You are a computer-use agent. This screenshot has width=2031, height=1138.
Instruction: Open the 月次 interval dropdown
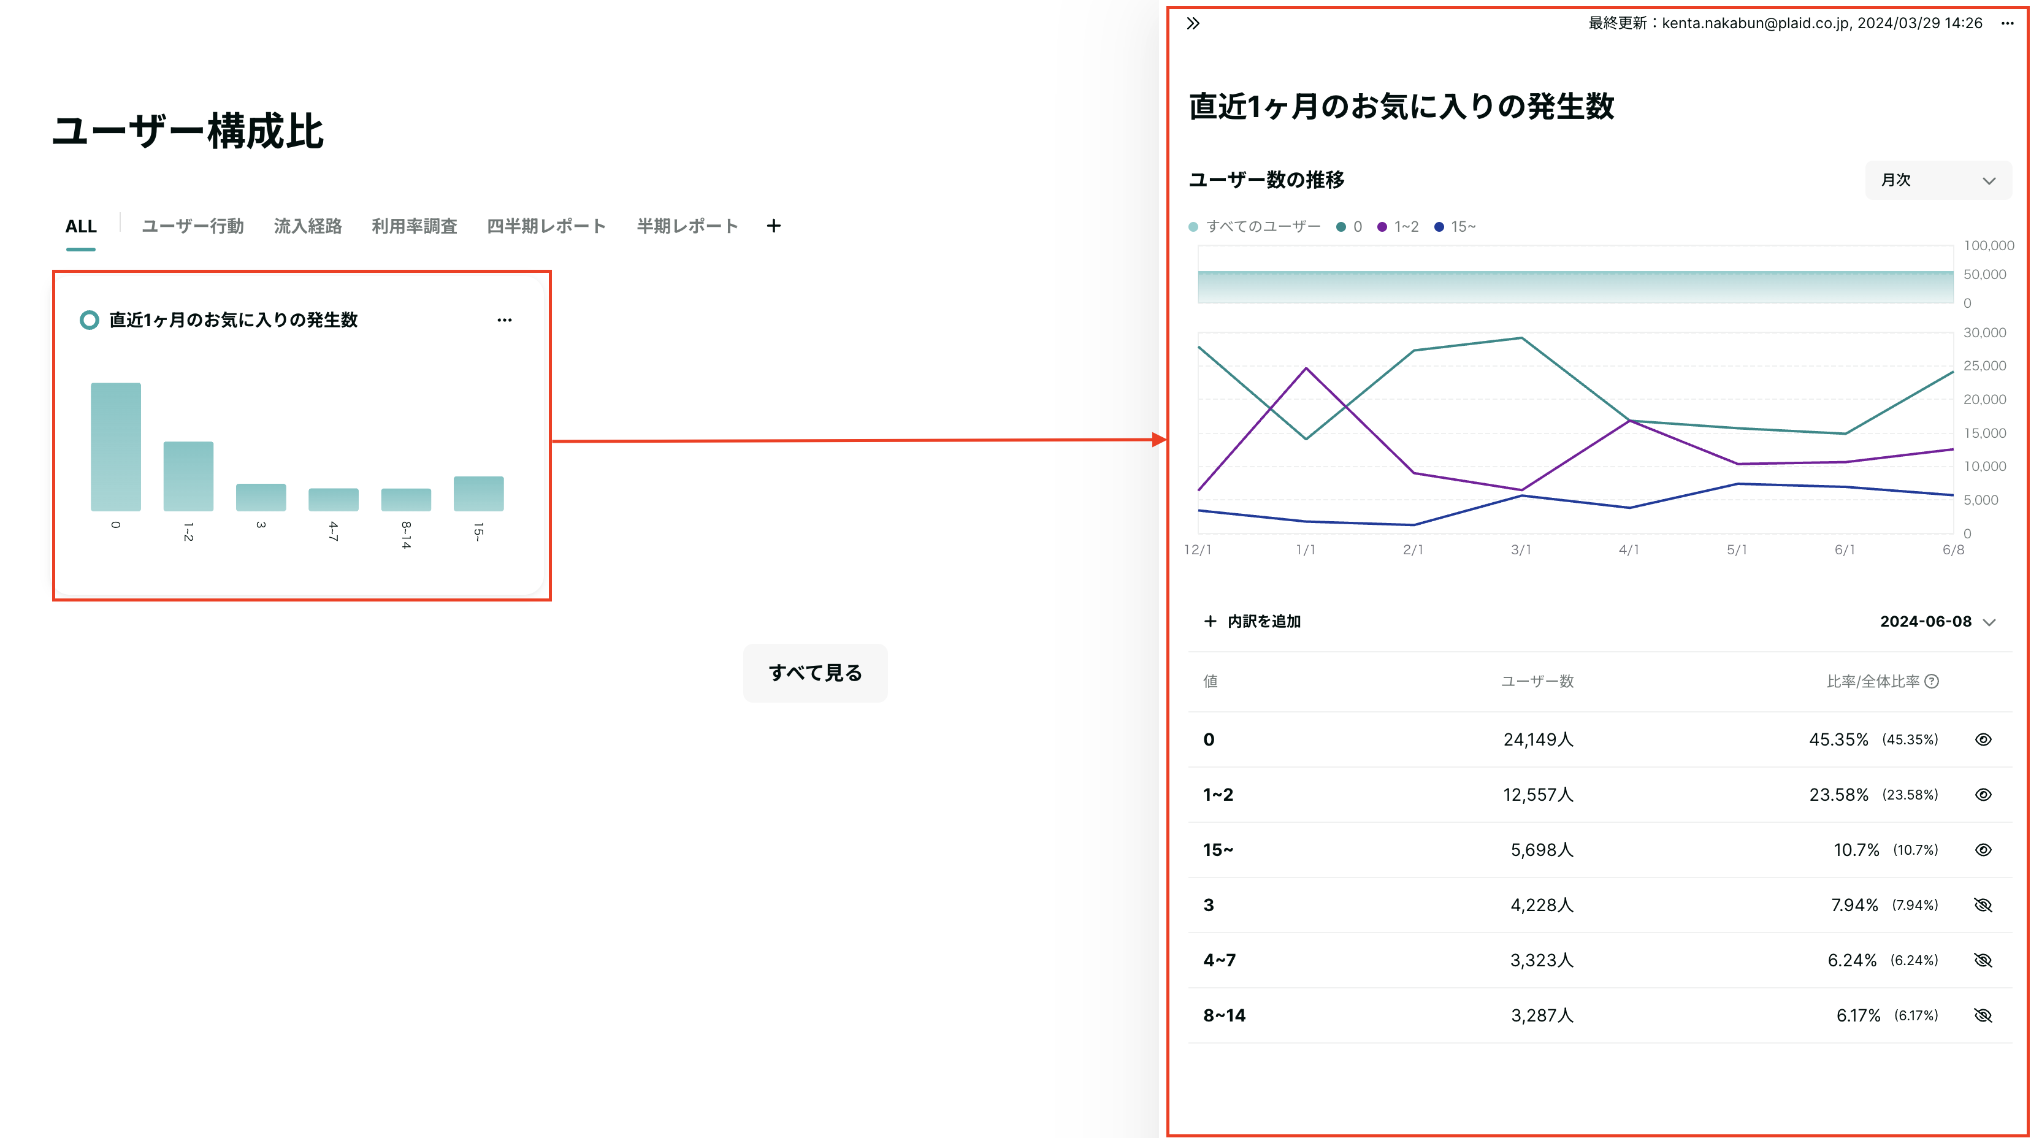(x=1938, y=180)
